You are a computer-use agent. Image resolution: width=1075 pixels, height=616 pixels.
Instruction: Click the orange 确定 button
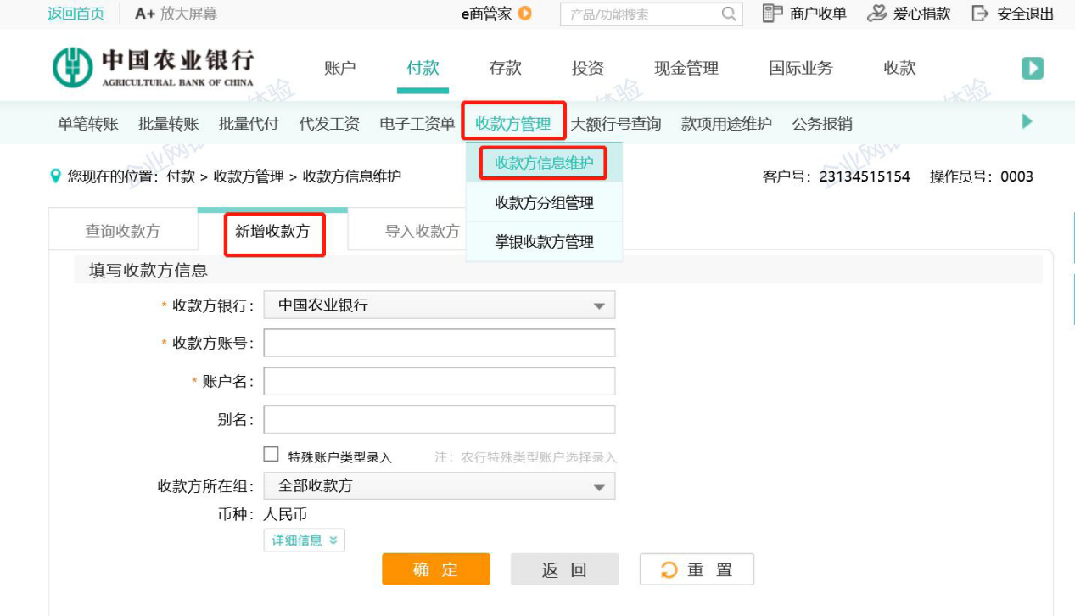pyautogui.click(x=435, y=569)
